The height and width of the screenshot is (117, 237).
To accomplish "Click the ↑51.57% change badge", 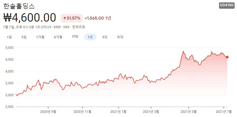I will click(x=72, y=18).
